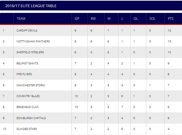This screenshot has height=135, width=182.
Task: Select the RW column header
Action: [93, 18]
